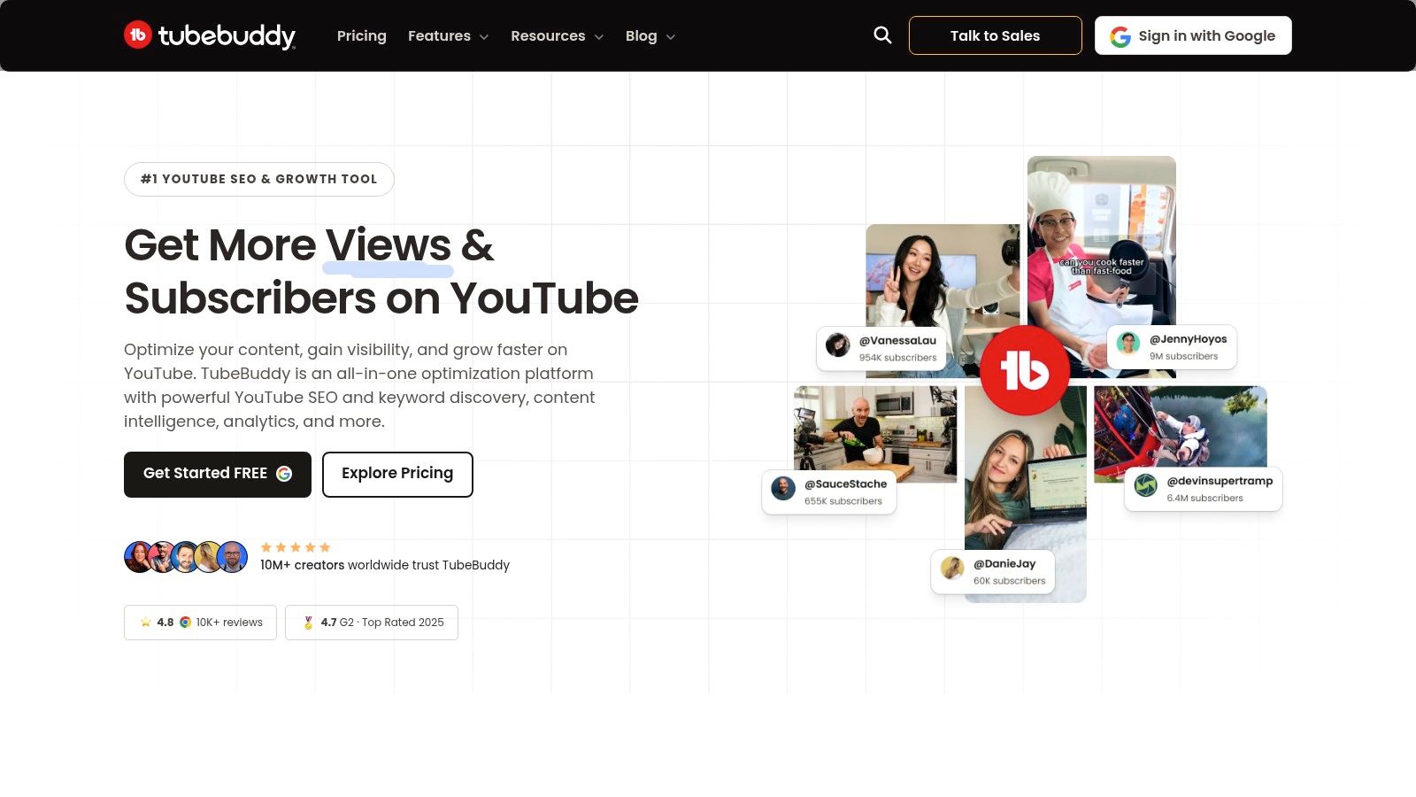Click the TubeBuddy logo in header

210,35
